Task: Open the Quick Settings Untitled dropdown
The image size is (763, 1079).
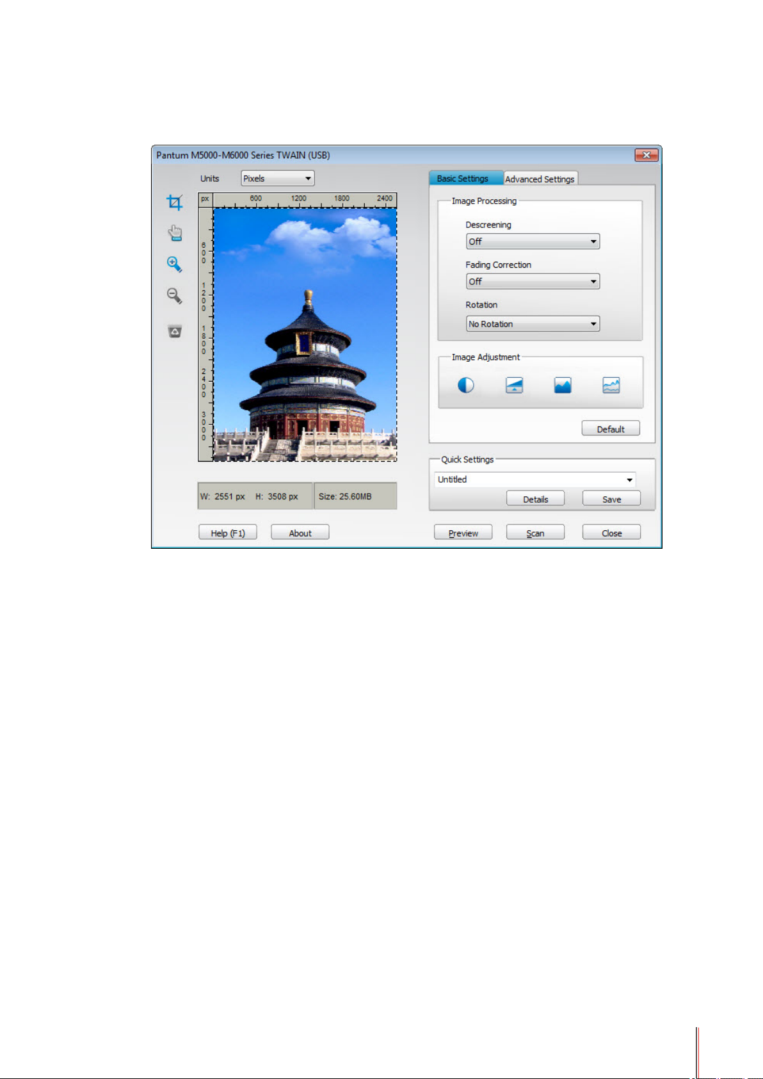Action: (535, 479)
